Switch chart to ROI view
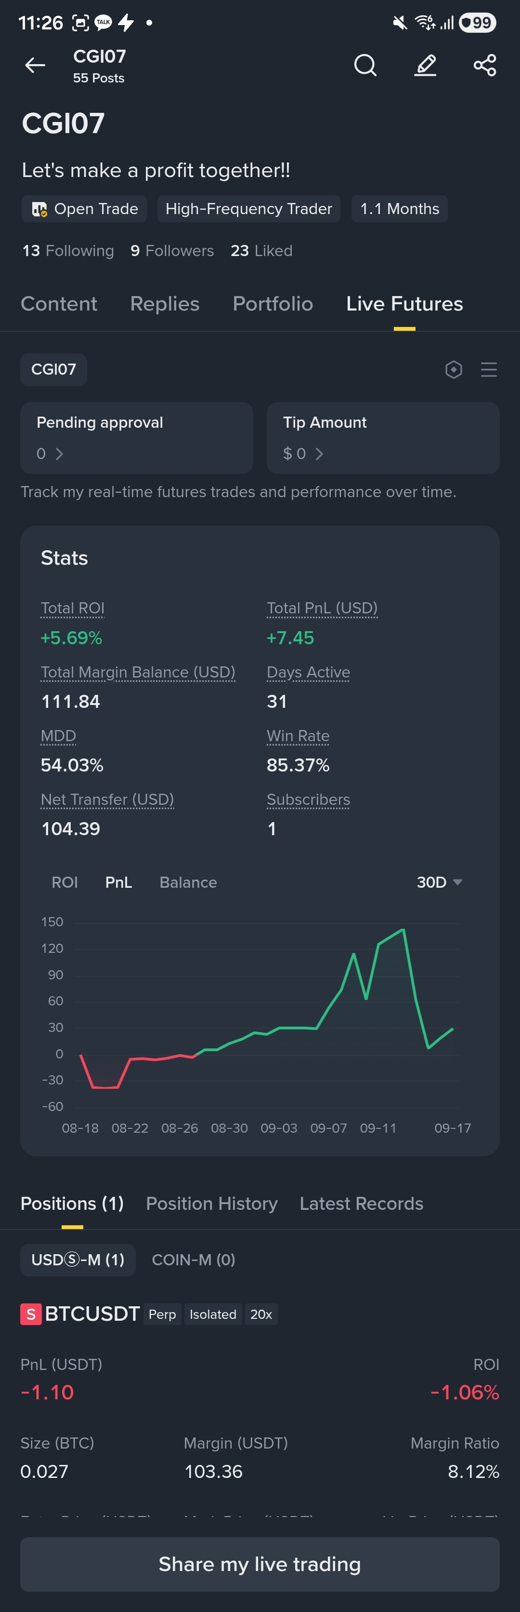520x1612 pixels. 65,882
